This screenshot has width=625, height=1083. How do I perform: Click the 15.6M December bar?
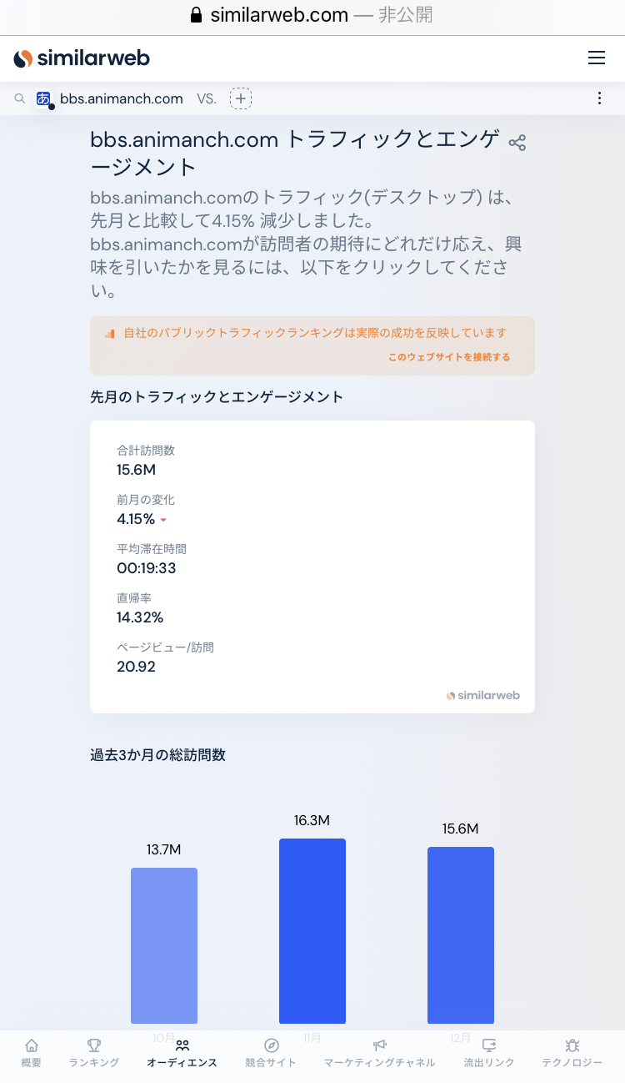pos(461,934)
